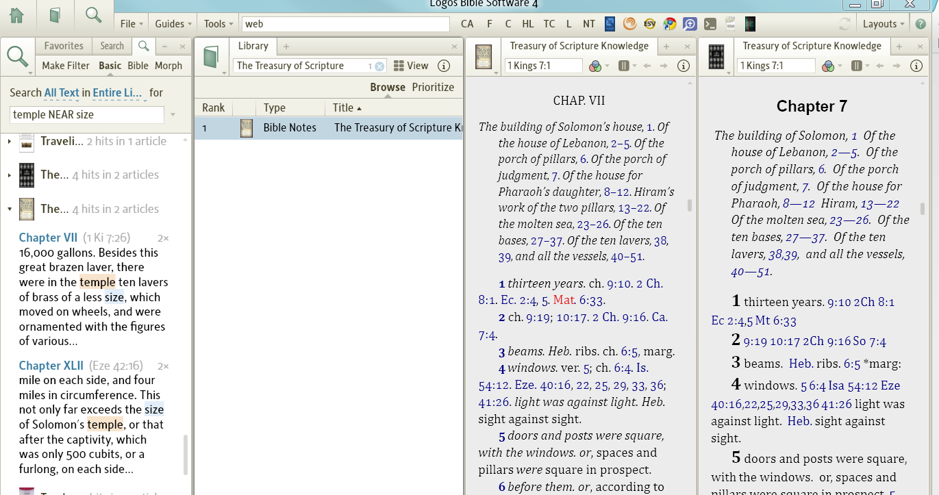Screen dimensions: 939x495
Task: Click the CA shortcut in the toolbar
Action: coord(467,23)
